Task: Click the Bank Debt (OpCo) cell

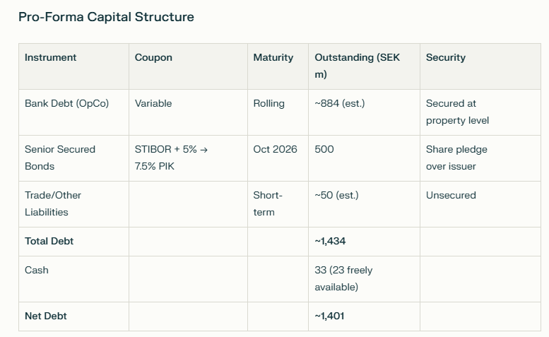Action: tap(60, 103)
